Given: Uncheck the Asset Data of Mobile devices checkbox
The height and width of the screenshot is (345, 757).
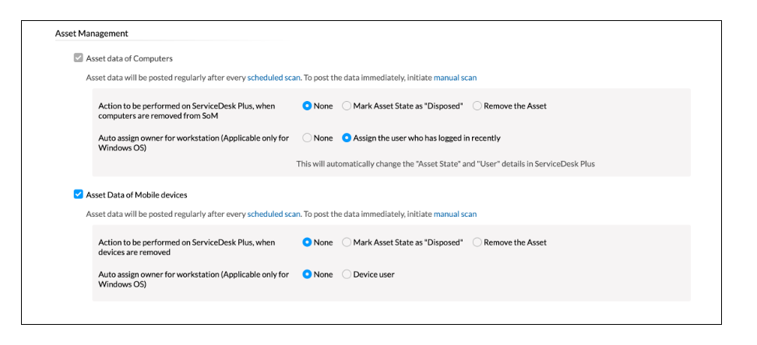Looking at the screenshot, I should pos(79,195).
